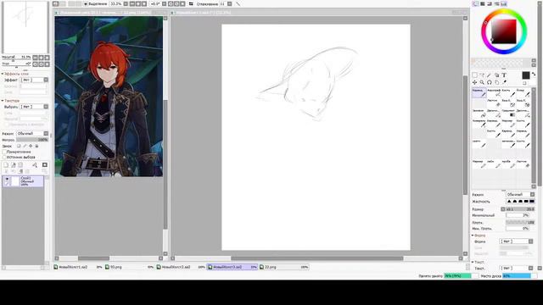Show the swatches panel icon
Screen dimensions: 543x305
tap(504, 3)
